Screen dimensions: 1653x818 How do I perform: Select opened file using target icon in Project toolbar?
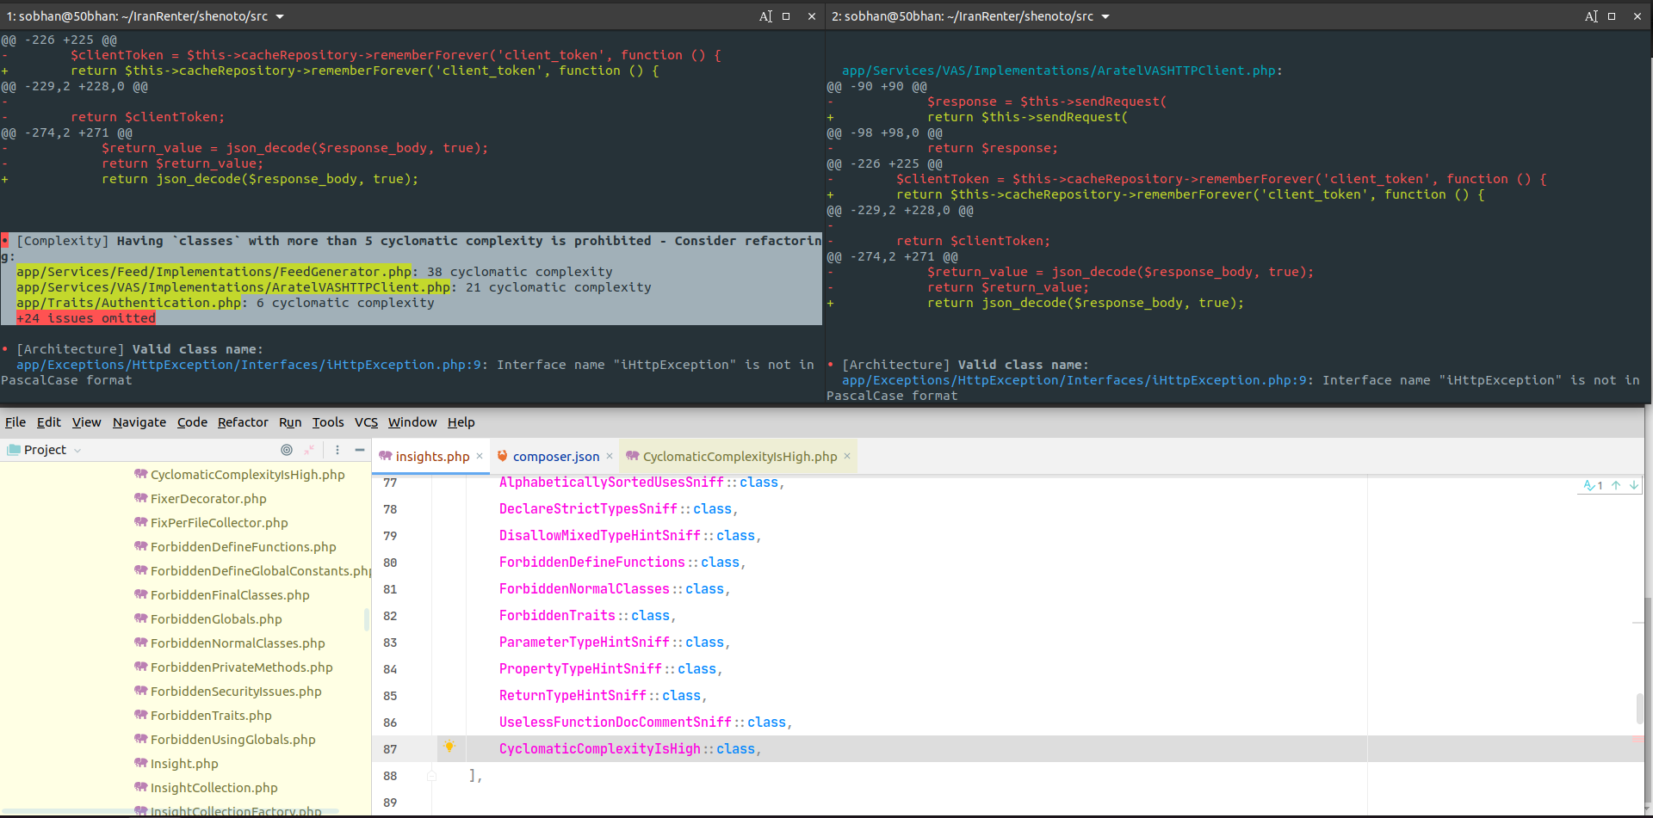[x=286, y=450]
